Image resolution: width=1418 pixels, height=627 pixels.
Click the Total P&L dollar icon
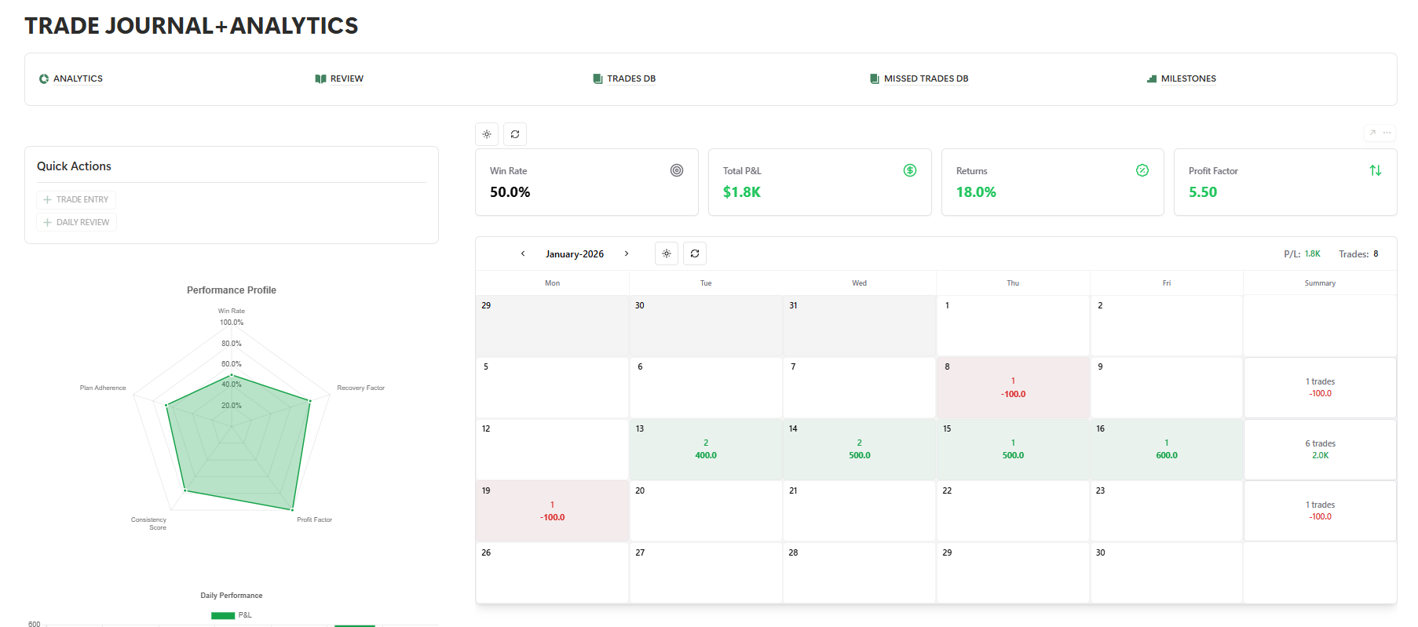pyautogui.click(x=910, y=170)
